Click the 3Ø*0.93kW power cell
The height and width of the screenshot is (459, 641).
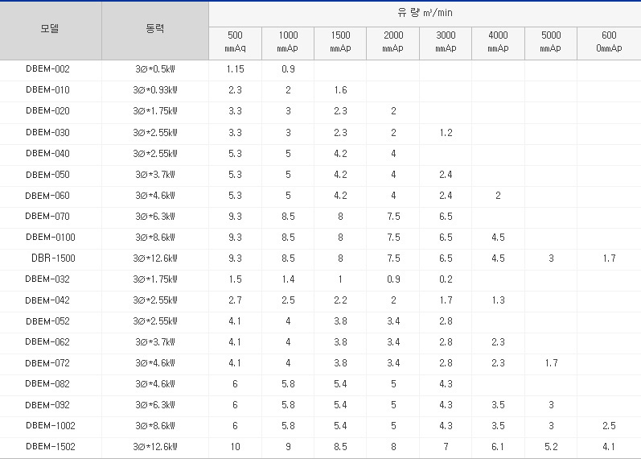pyautogui.click(x=155, y=90)
